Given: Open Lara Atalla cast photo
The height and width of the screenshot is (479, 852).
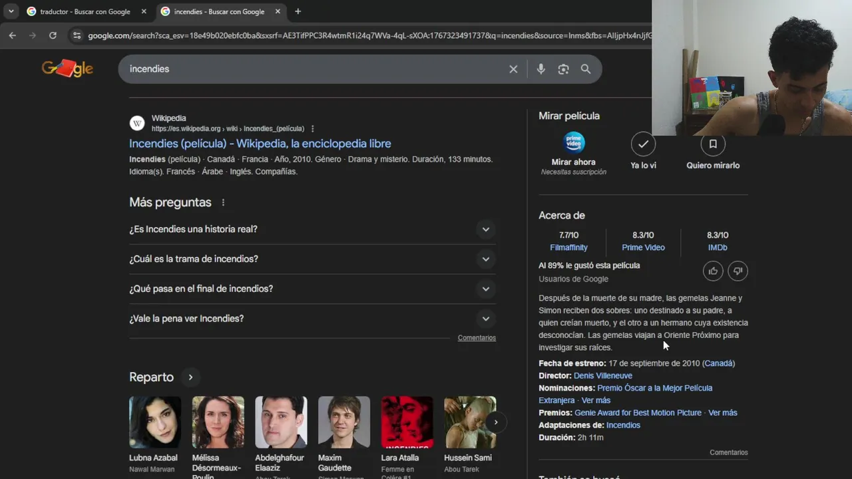Looking at the screenshot, I should point(407,422).
